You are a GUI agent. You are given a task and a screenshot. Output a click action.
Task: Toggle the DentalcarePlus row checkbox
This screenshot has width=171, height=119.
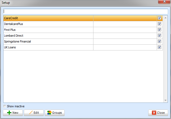tap(159, 24)
